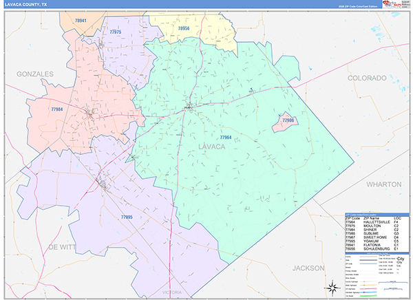
Task: Click the Hallettsville town center on map
Action: click(x=189, y=107)
